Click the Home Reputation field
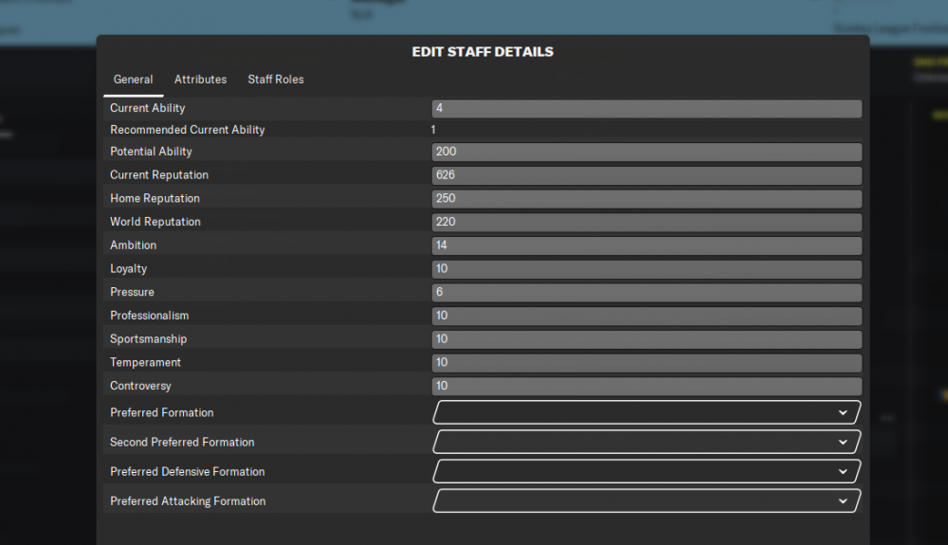948x545 pixels. pos(647,199)
